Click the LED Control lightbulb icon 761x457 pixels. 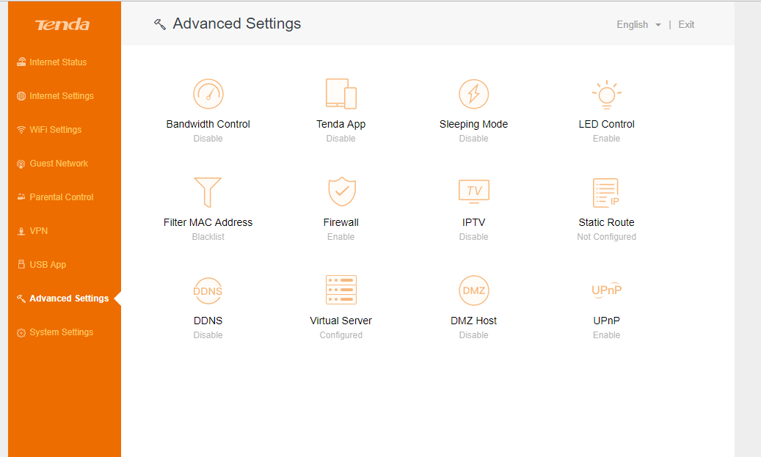606,94
